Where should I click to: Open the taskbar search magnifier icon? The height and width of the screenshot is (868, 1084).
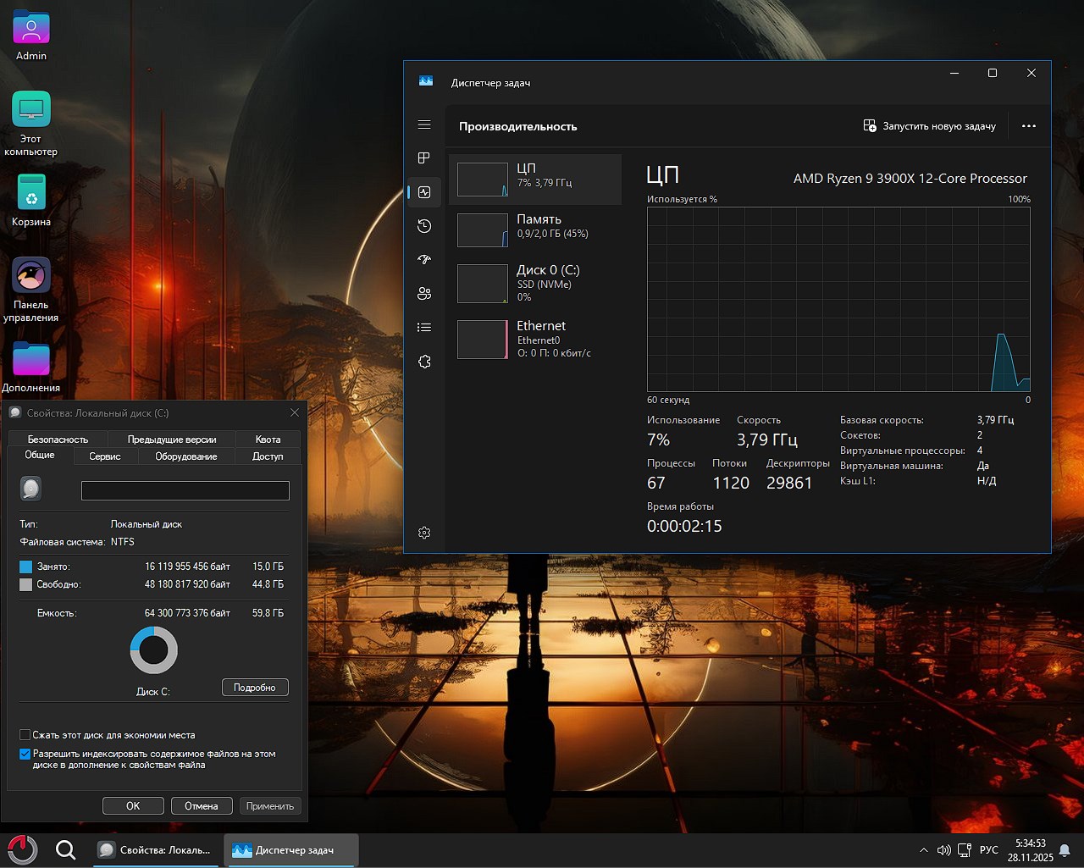(x=65, y=849)
